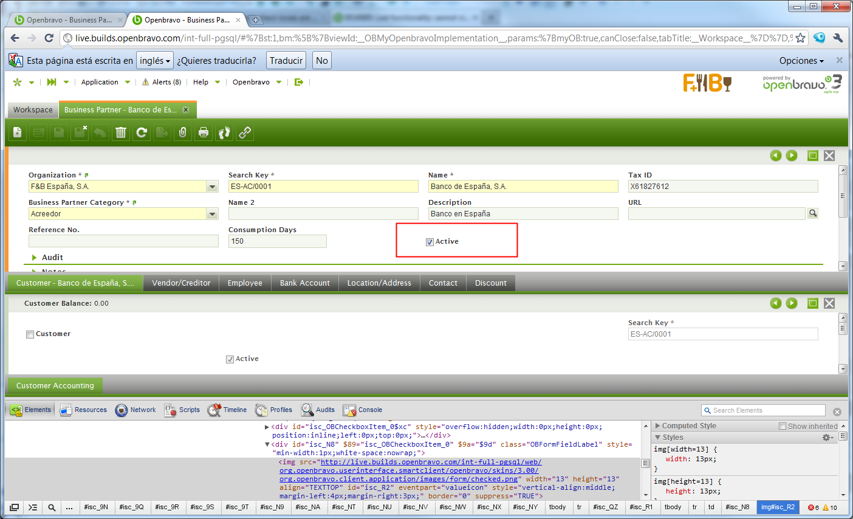Click the Traducir button
Image resolution: width=853 pixels, height=519 pixels.
pos(286,61)
